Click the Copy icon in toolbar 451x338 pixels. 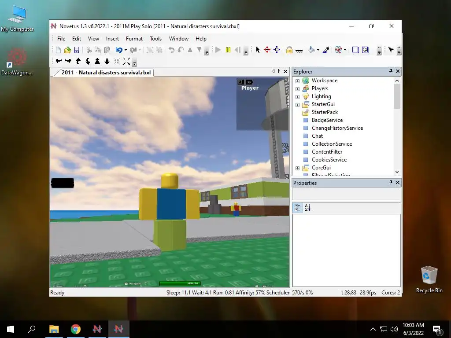(98, 50)
